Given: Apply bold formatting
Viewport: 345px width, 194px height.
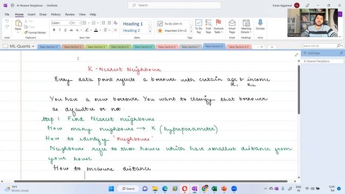Looking at the screenshot, I should click(x=54, y=30).
